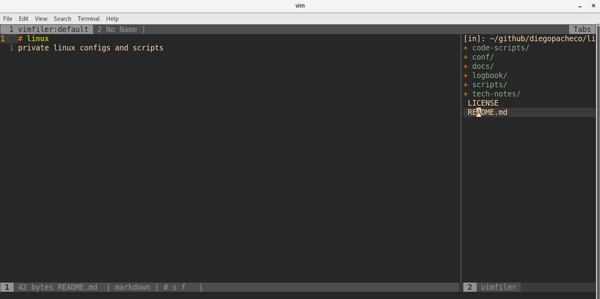Click the 'private linux configs' line in editor
This screenshot has width=600, height=299.
click(x=91, y=48)
